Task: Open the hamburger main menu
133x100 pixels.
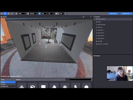Action: (x=2, y=14)
